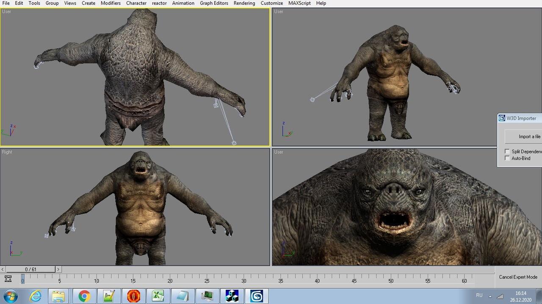Open the Animation menu
This screenshot has height=304, width=542.
click(x=183, y=3)
